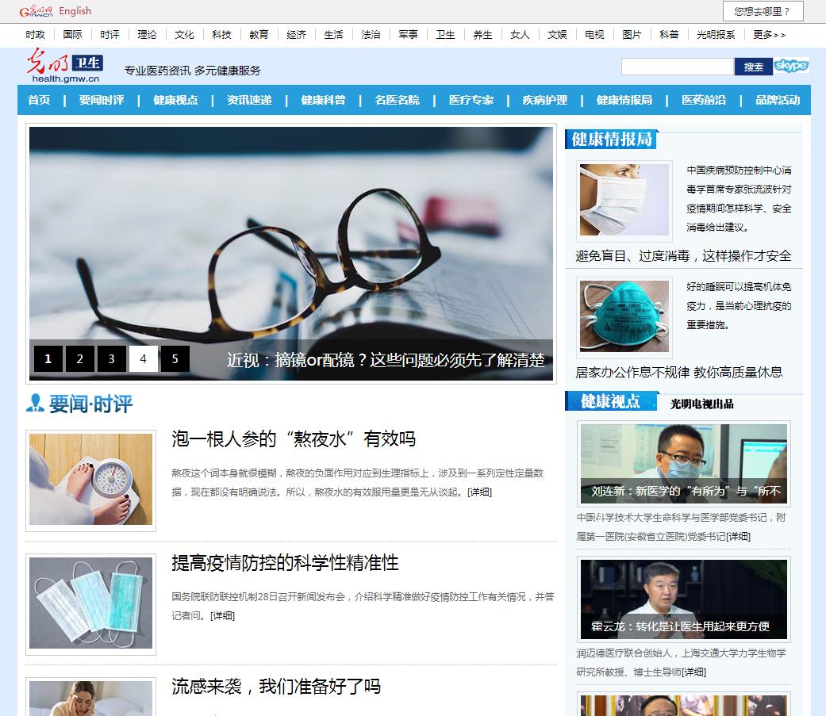Open the 健康情报局 blue menu item
Screen dimensions: 826x716
coord(624,100)
